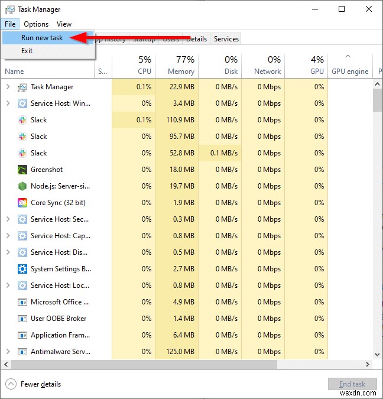Click the 22.9 MB memory cell

tap(177, 87)
